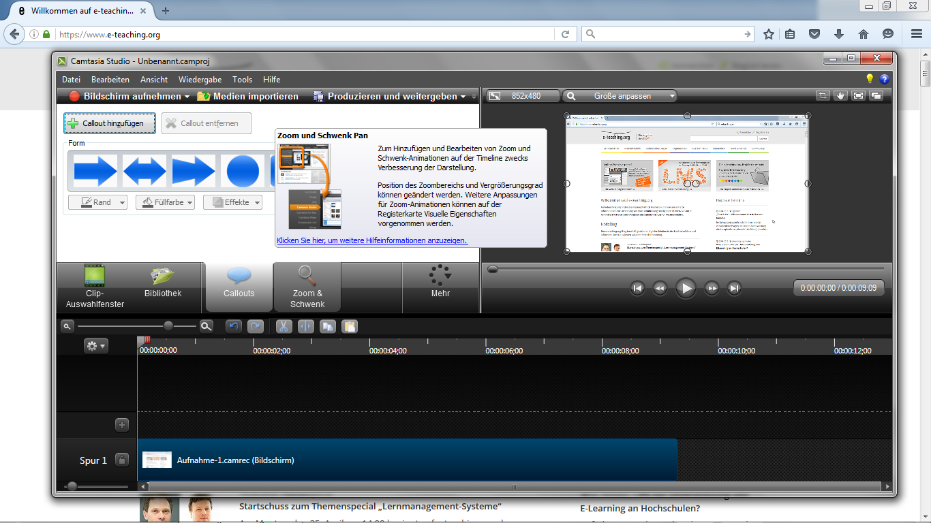Click the Undo arrow in timeline toolbar
Viewport: 931px width, 523px height.
234,326
